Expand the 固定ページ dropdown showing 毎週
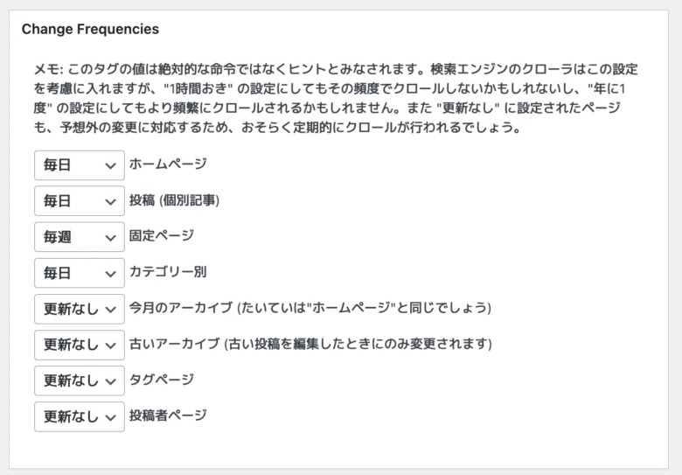Image resolution: width=682 pixels, height=475 pixels. [80, 237]
